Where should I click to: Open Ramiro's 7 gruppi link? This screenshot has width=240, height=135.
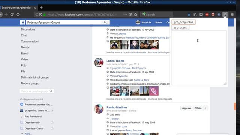(x=114, y=118)
